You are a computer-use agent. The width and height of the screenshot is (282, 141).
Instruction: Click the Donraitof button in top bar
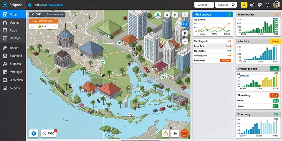tap(204, 5)
